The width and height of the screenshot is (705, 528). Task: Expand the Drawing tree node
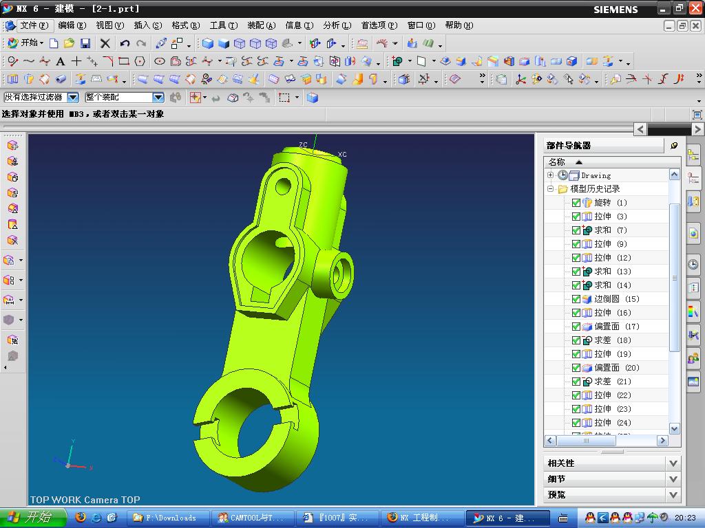coord(550,175)
